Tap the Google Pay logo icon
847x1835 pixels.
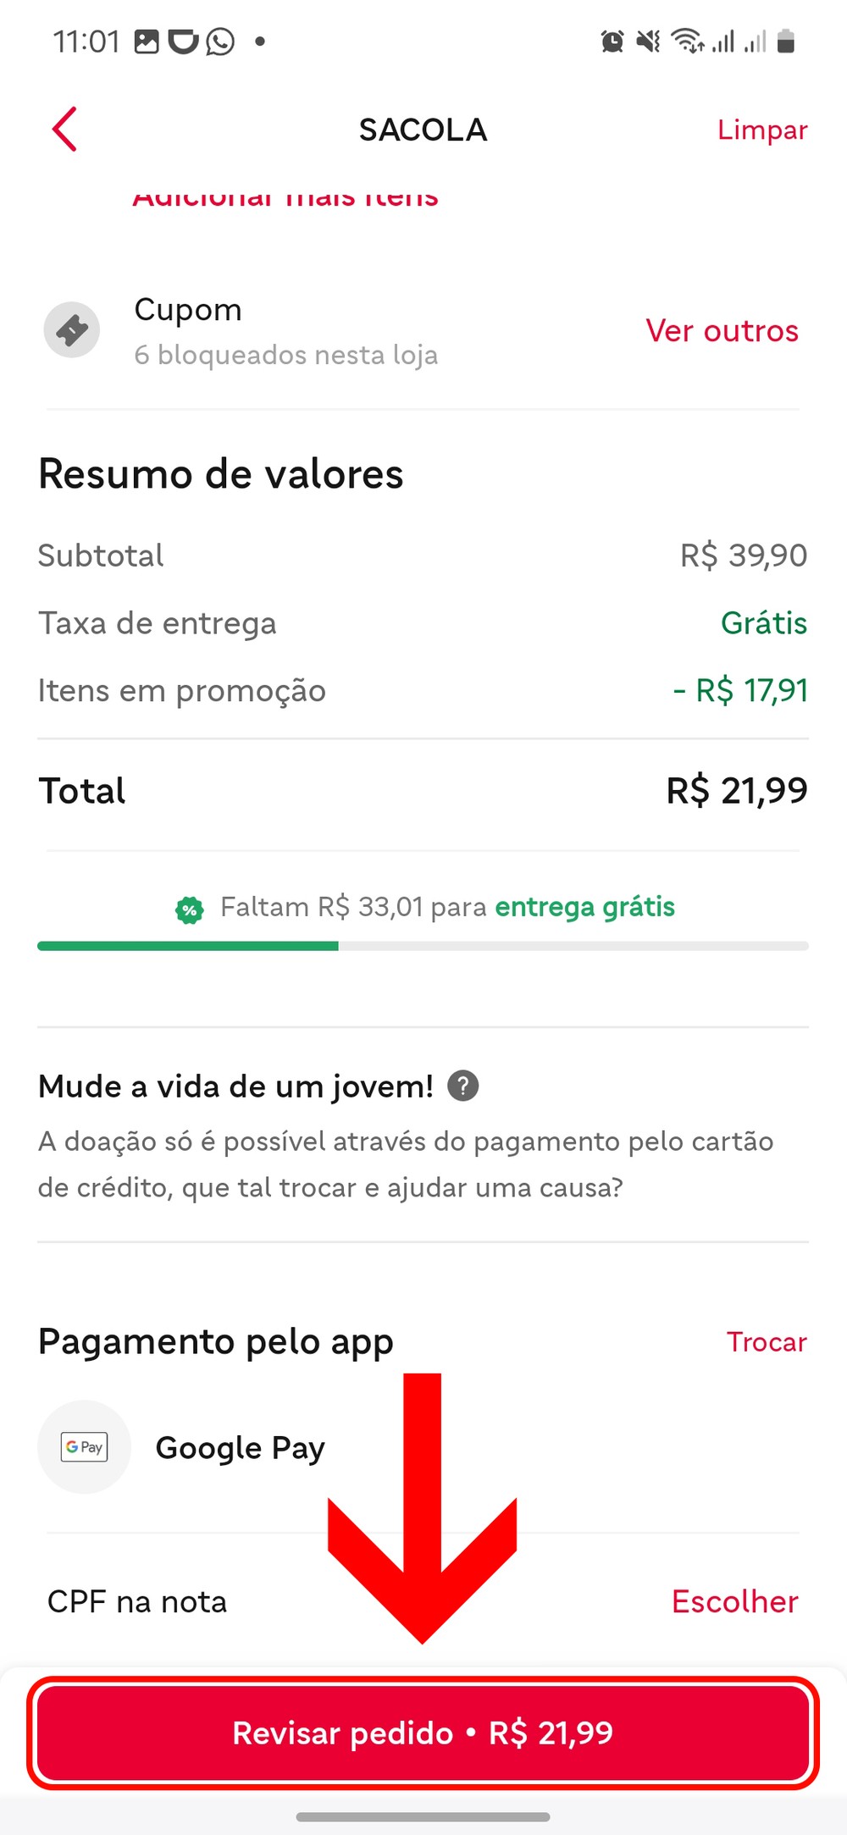click(x=85, y=1446)
